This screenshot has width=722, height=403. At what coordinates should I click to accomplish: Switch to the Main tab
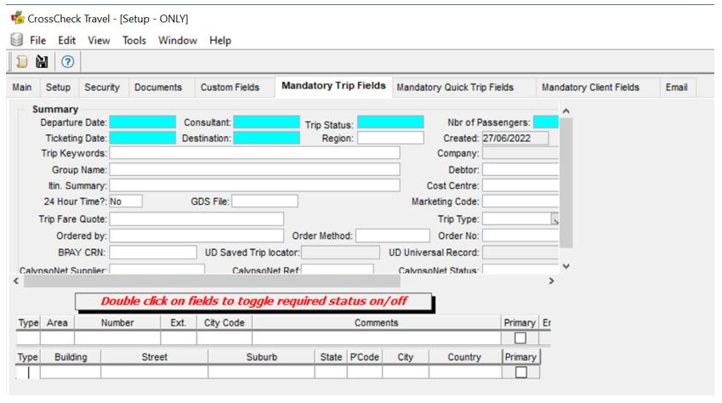pos(22,88)
